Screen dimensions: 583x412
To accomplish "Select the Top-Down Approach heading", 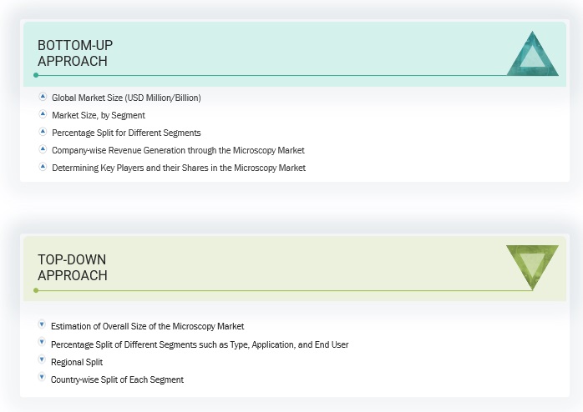I will 72,267.
